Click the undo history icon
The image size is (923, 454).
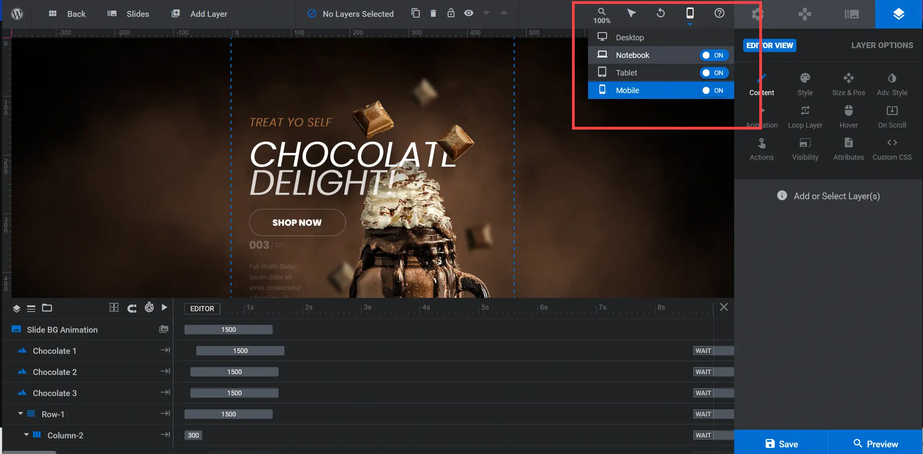coord(661,13)
